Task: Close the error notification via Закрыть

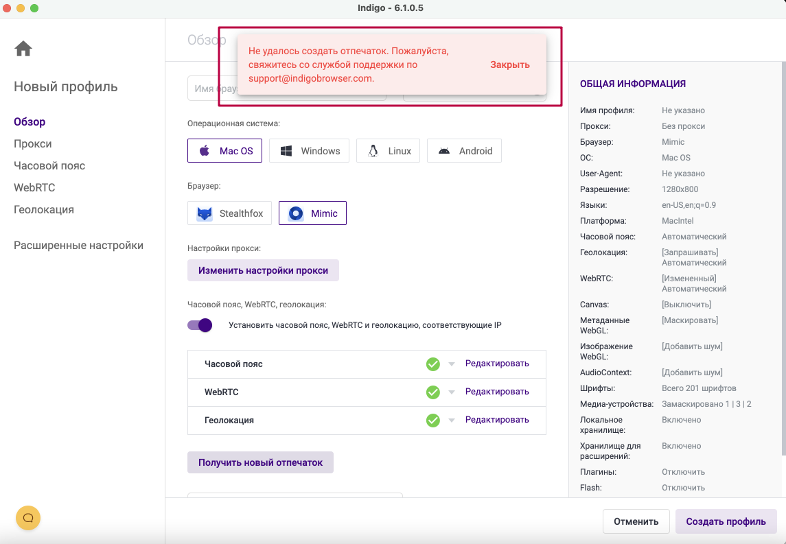Action: click(510, 64)
